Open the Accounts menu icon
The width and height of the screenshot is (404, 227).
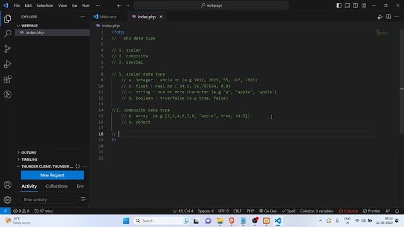click(8, 185)
